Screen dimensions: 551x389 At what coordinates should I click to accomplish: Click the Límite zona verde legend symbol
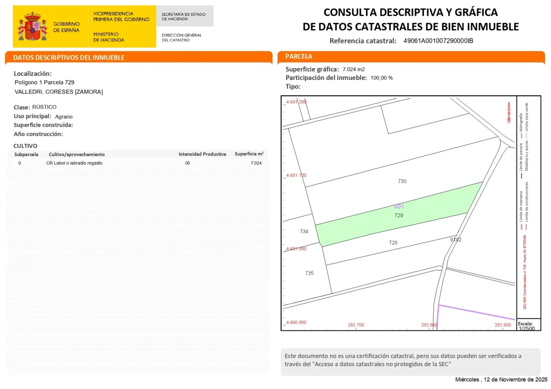(x=527, y=137)
